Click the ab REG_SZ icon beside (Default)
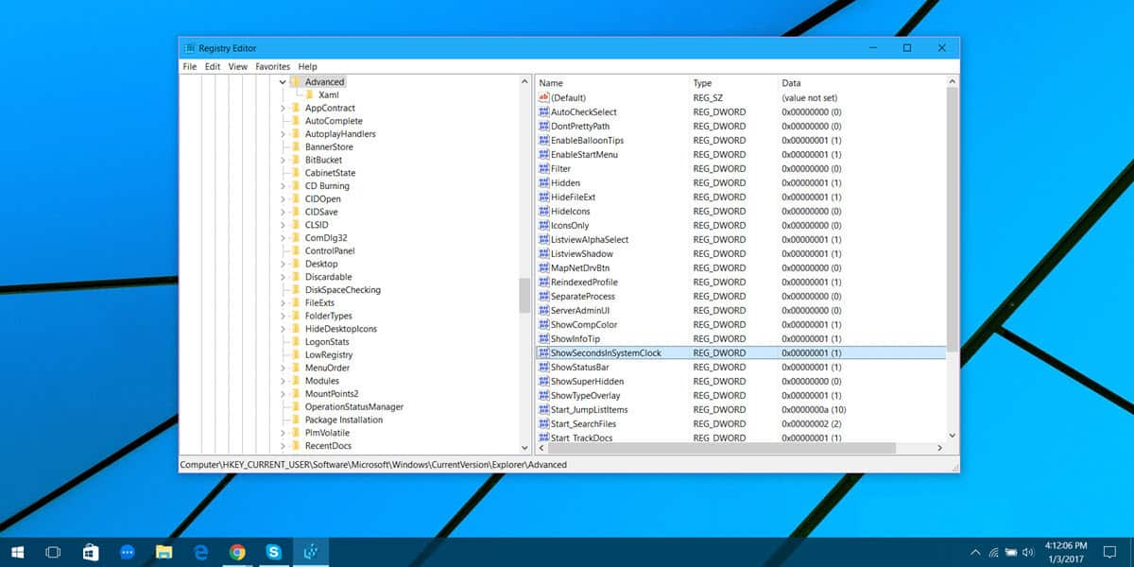The width and height of the screenshot is (1134, 567). click(543, 97)
